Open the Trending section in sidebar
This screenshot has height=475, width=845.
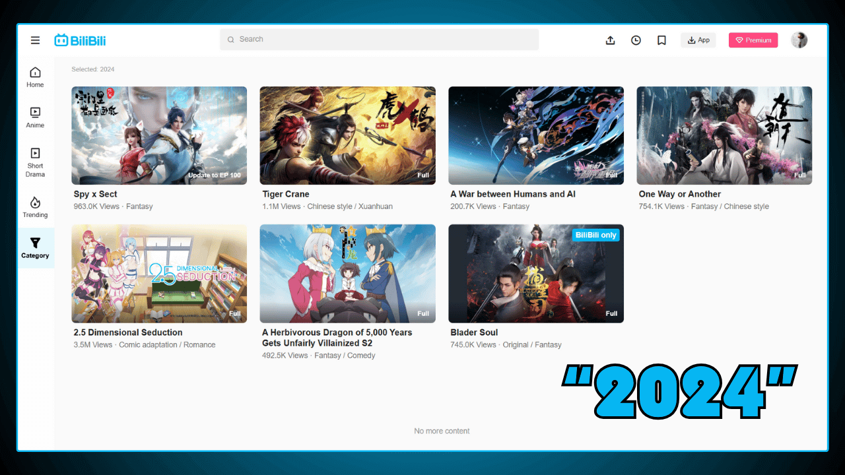35,207
